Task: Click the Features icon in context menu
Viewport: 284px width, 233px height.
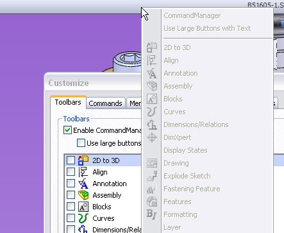Action: [x=152, y=202]
